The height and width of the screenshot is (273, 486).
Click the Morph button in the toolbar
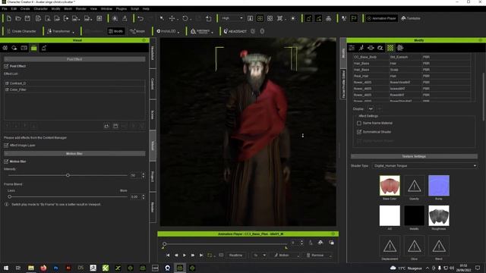pos(137,31)
